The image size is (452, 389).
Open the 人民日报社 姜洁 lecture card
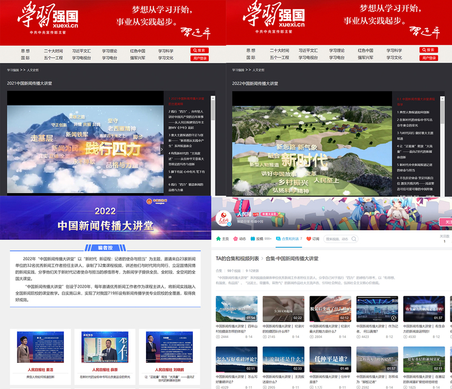pyautogui.click(x=40, y=356)
